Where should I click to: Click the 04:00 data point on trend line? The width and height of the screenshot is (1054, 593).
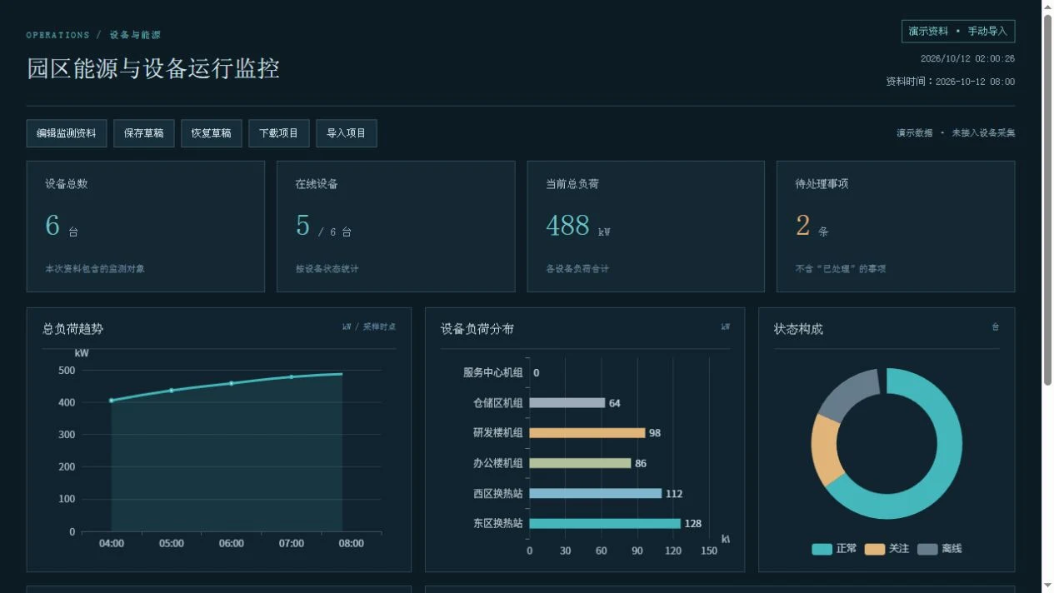[x=112, y=401]
